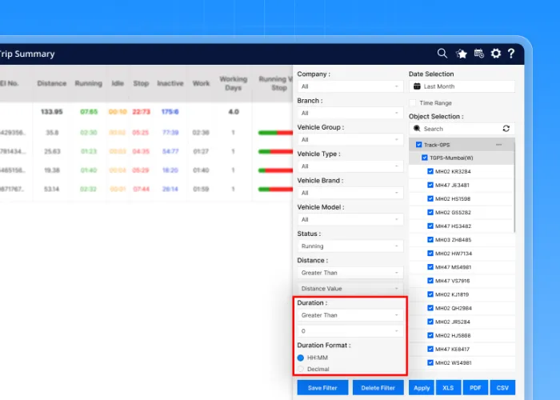Sort by the Distance column header

coord(52,83)
